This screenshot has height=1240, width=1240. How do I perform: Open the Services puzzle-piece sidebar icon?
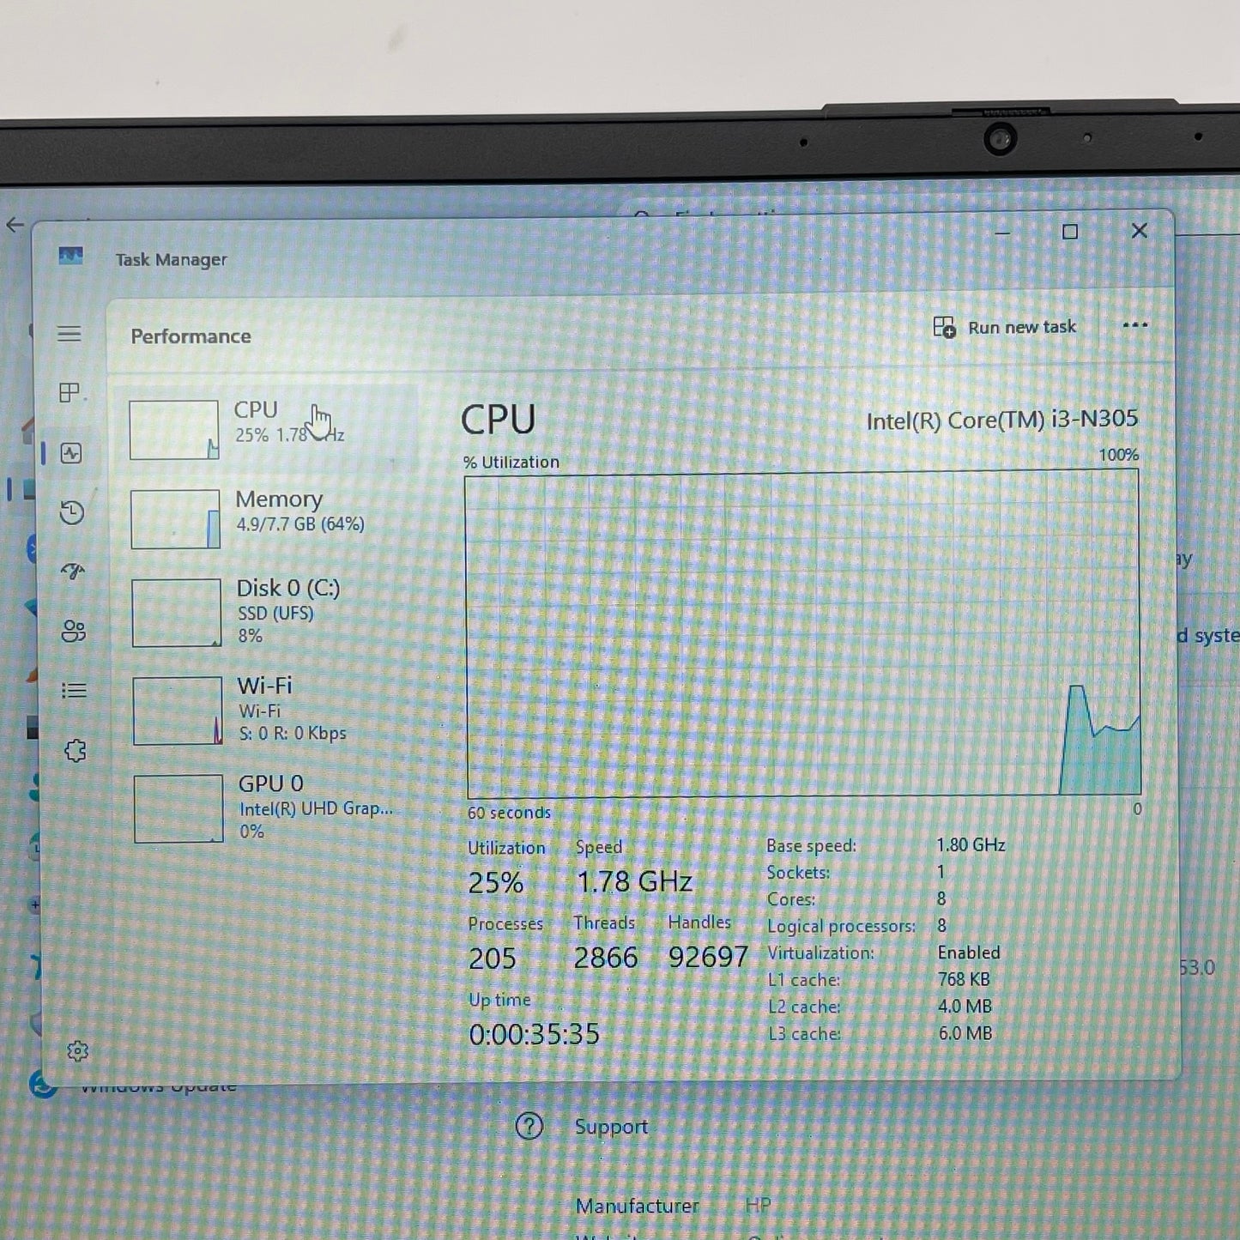(76, 751)
